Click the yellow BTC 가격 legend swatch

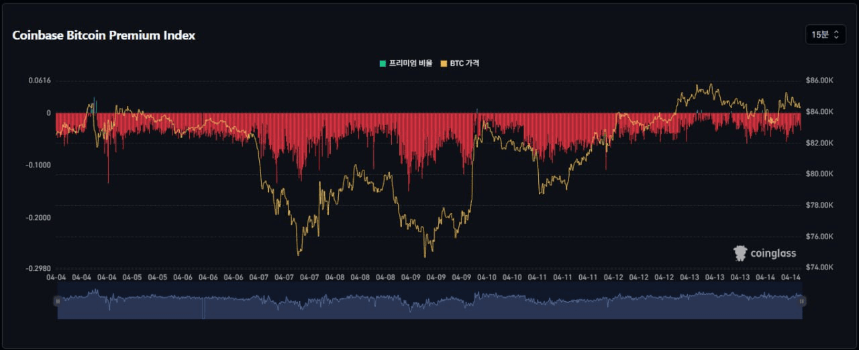[x=444, y=64]
